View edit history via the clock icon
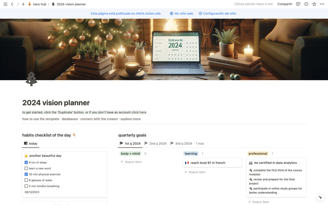This screenshot has width=328, height=205. point(306,4)
